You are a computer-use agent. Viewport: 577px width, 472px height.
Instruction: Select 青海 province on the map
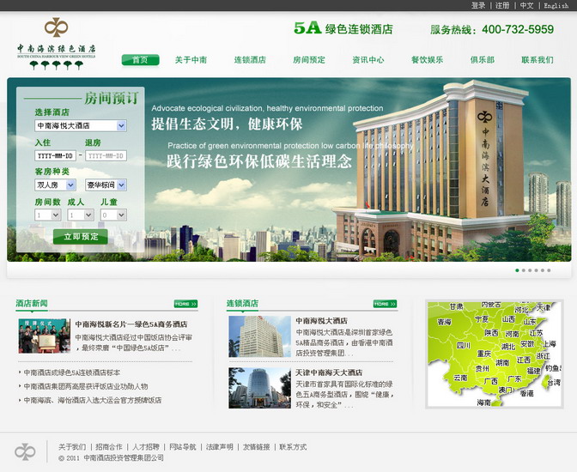click(444, 322)
